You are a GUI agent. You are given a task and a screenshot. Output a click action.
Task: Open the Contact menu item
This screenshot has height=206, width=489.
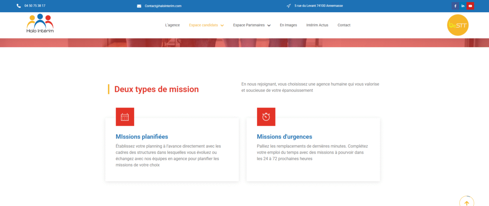click(344, 25)
